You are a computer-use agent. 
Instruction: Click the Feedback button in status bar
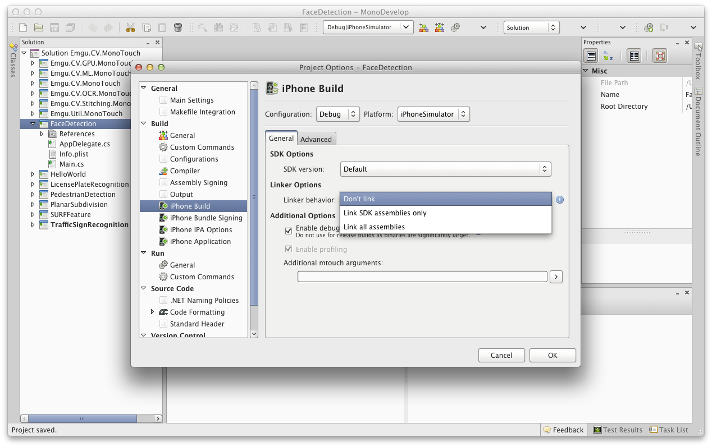pyautogui.click(x=563, y=430)
